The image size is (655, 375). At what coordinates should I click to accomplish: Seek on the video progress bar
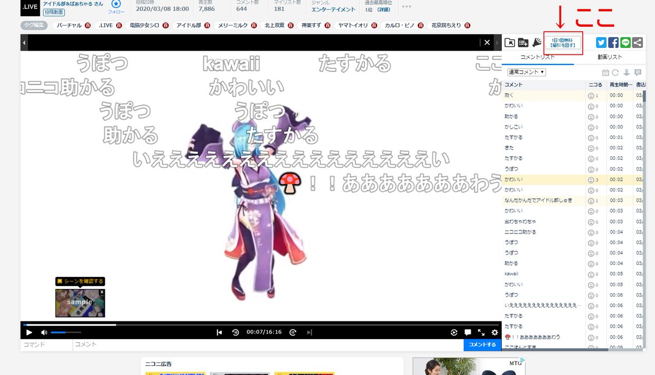261,325
